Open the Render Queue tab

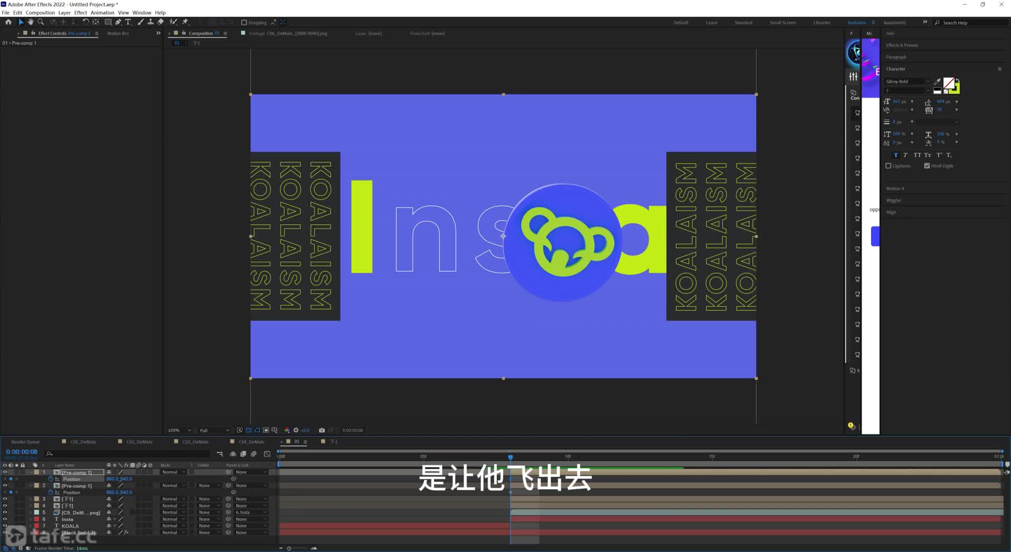25,442
